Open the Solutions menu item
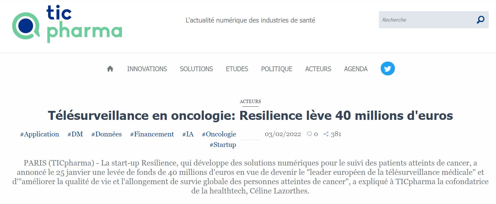 coord(196,69)
